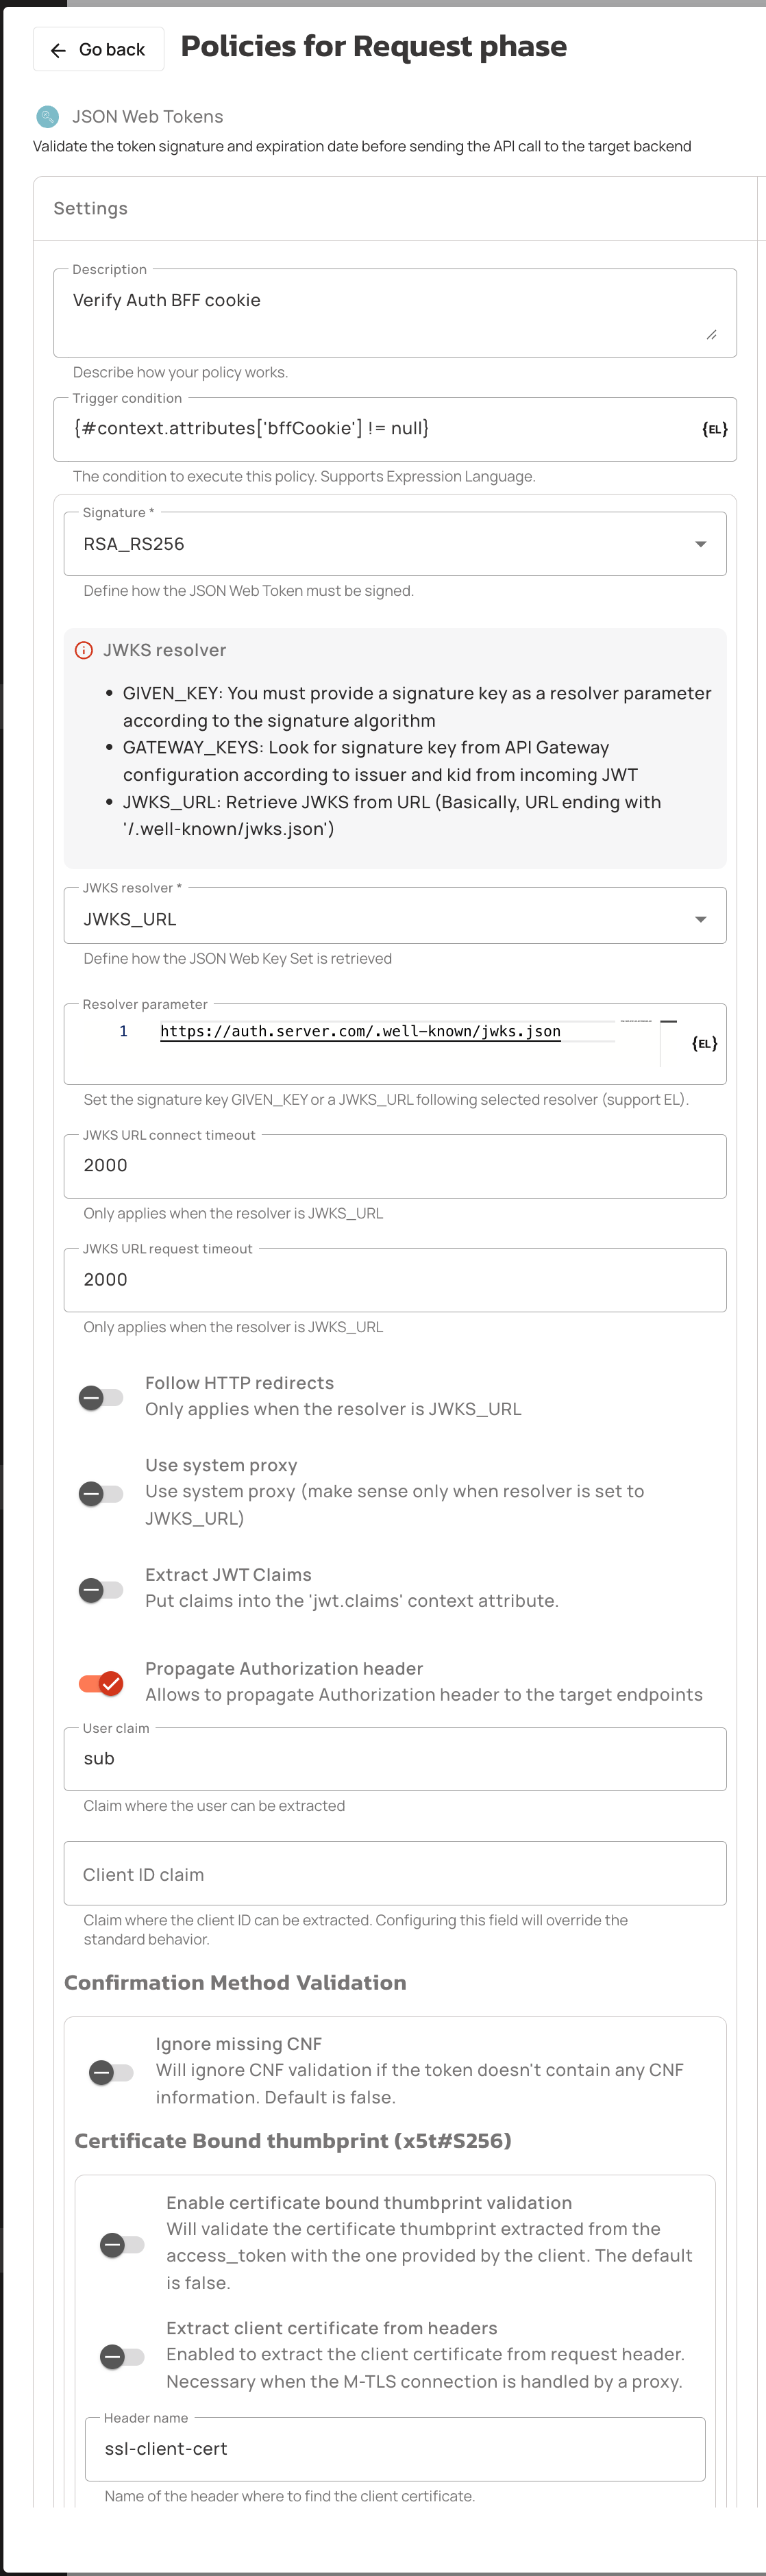The image size is (766, 2576).
Task: Enable certificate bound thumbprint validation
Action: click(x=123, y=2244)
